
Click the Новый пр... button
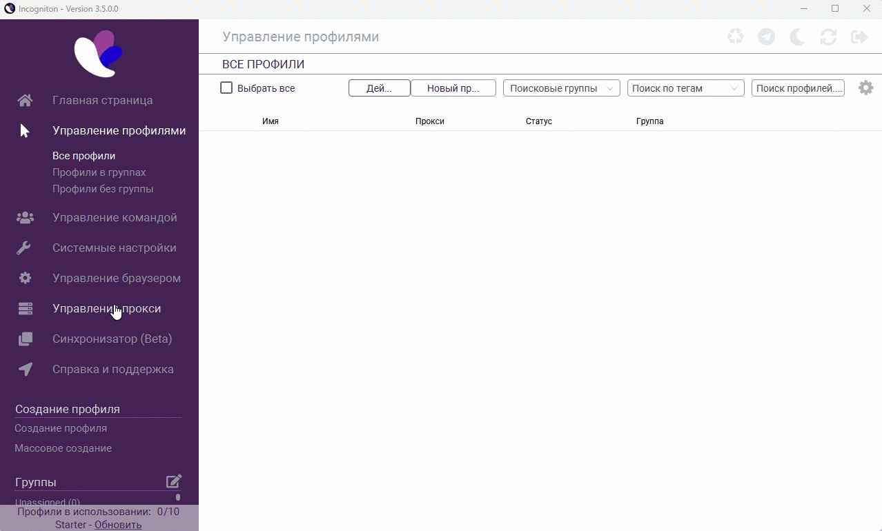pos(453,88)
